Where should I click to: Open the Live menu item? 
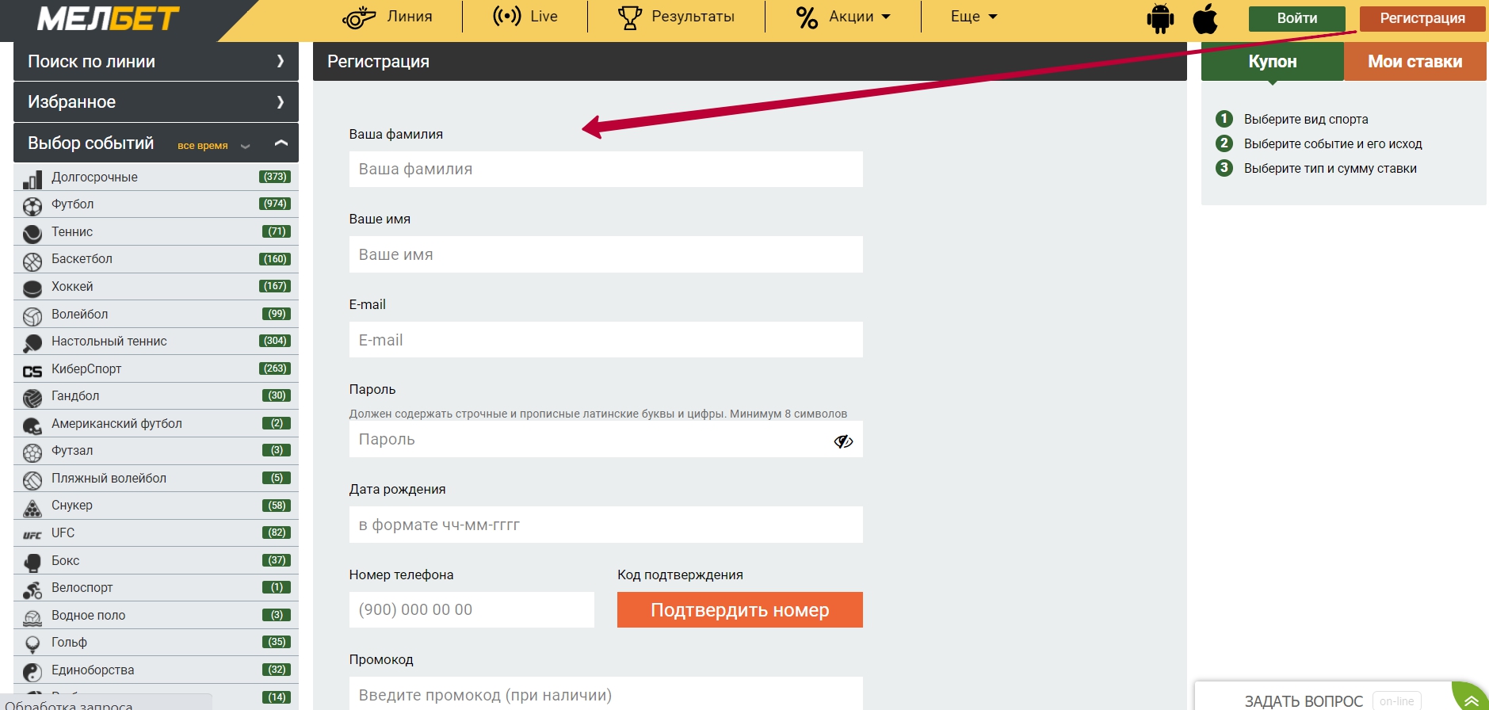pos(544,17)
